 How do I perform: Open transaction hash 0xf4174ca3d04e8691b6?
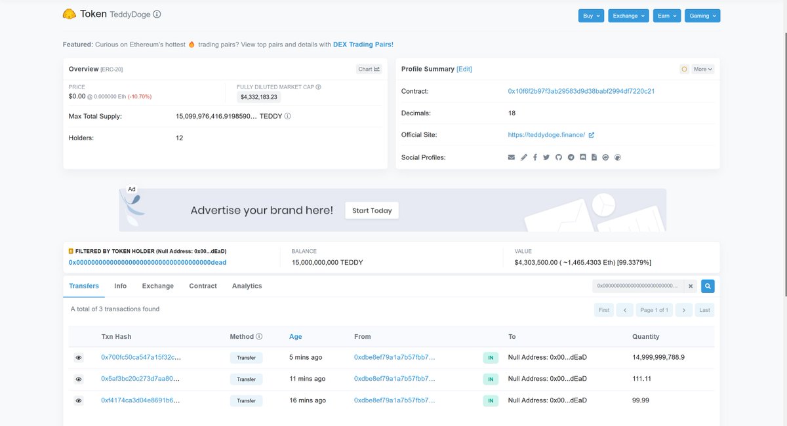140,400
